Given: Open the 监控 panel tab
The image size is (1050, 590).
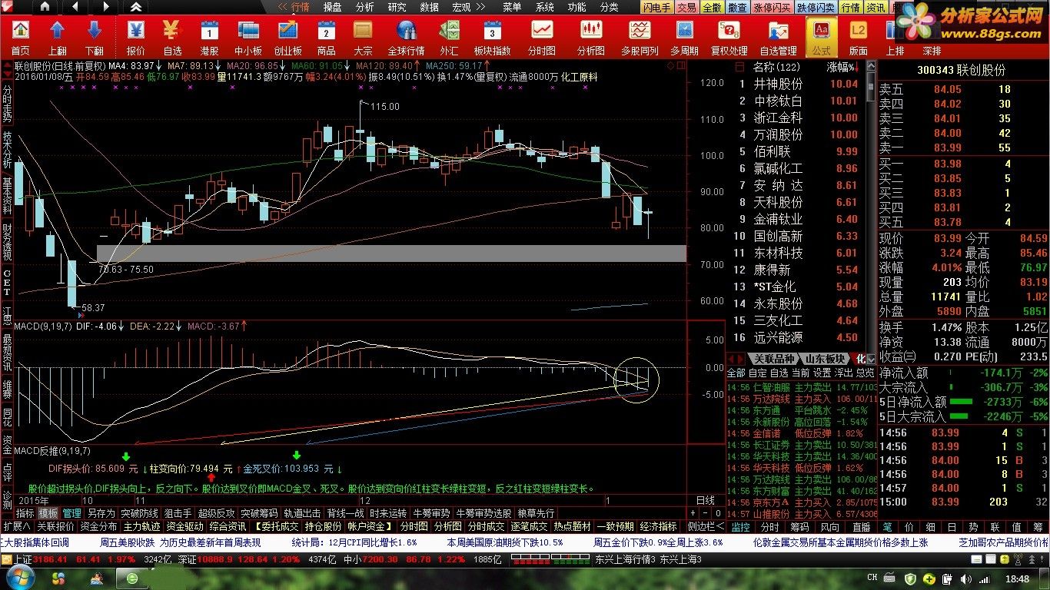Looking at the screenshot, I should click(x=740, y=527).
